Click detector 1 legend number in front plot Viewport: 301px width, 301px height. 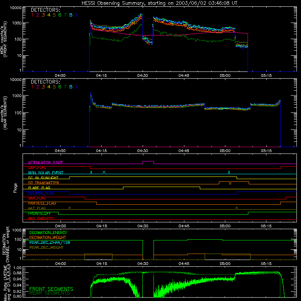[32, 15]
